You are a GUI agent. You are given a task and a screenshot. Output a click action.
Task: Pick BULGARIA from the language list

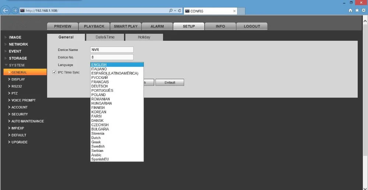pyautogui.click(x=117, y=129)
